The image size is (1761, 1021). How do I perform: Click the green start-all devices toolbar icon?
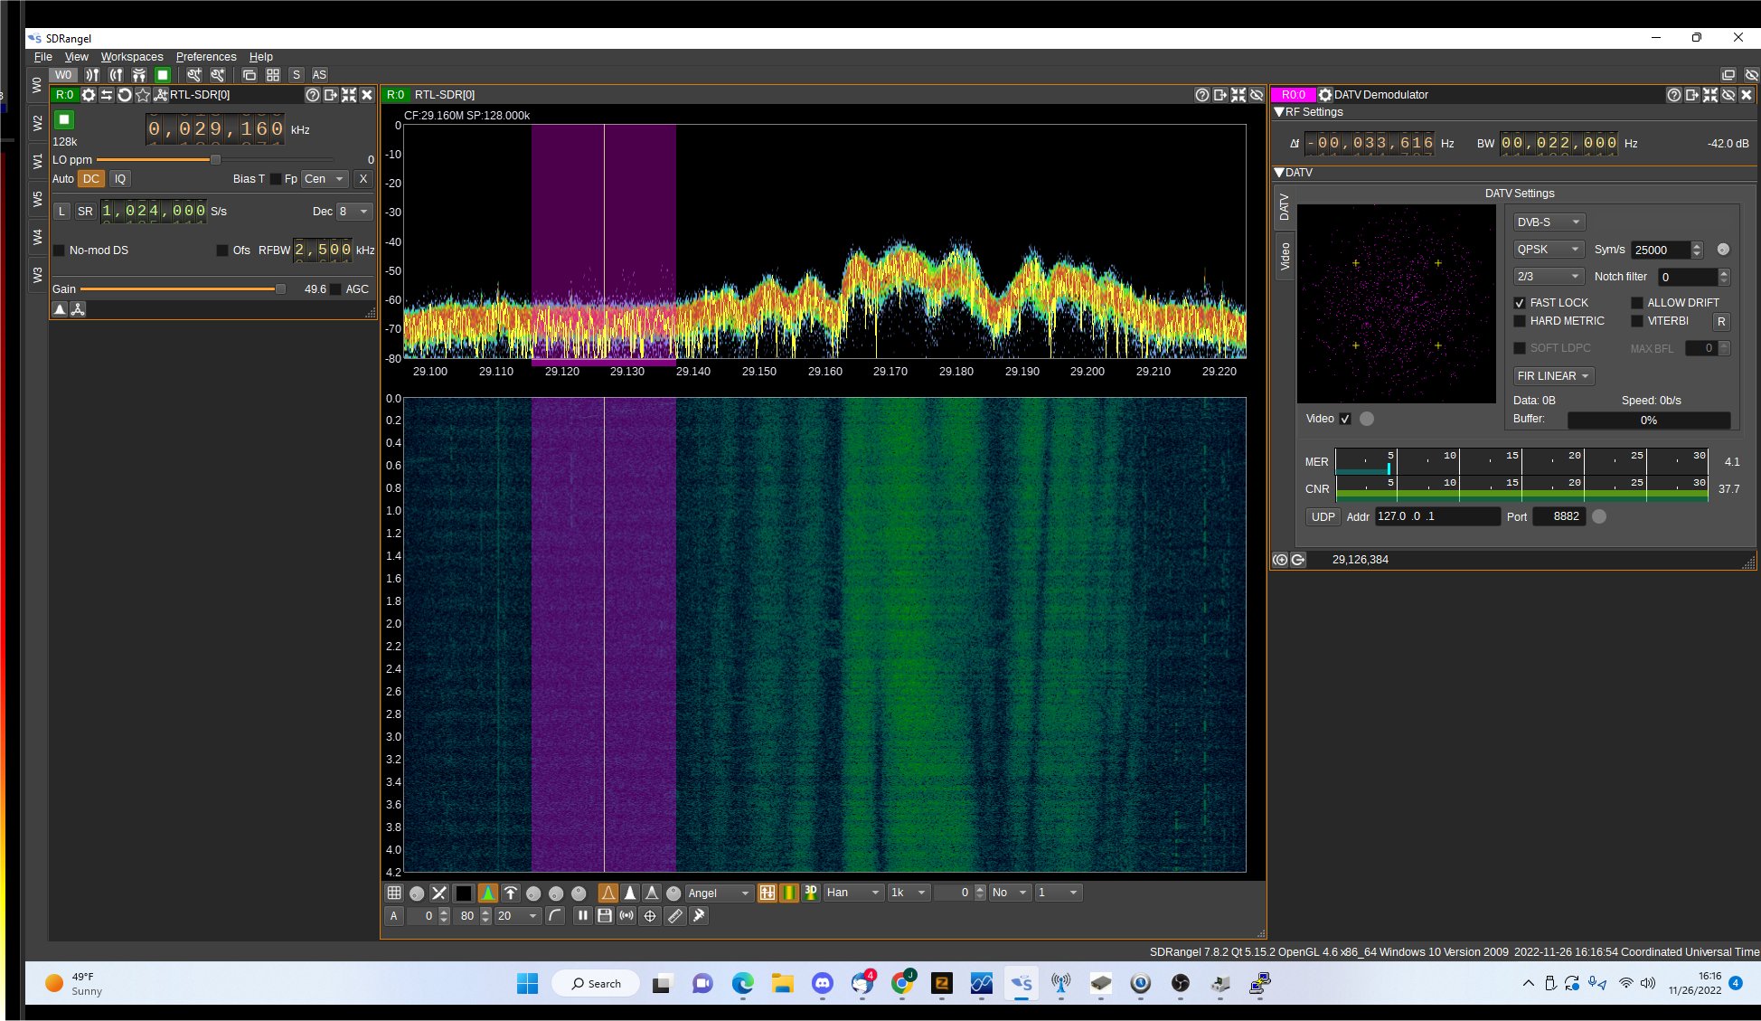coord(163,75)
